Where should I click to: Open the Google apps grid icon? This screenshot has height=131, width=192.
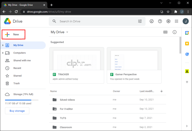tap(176, 21)
